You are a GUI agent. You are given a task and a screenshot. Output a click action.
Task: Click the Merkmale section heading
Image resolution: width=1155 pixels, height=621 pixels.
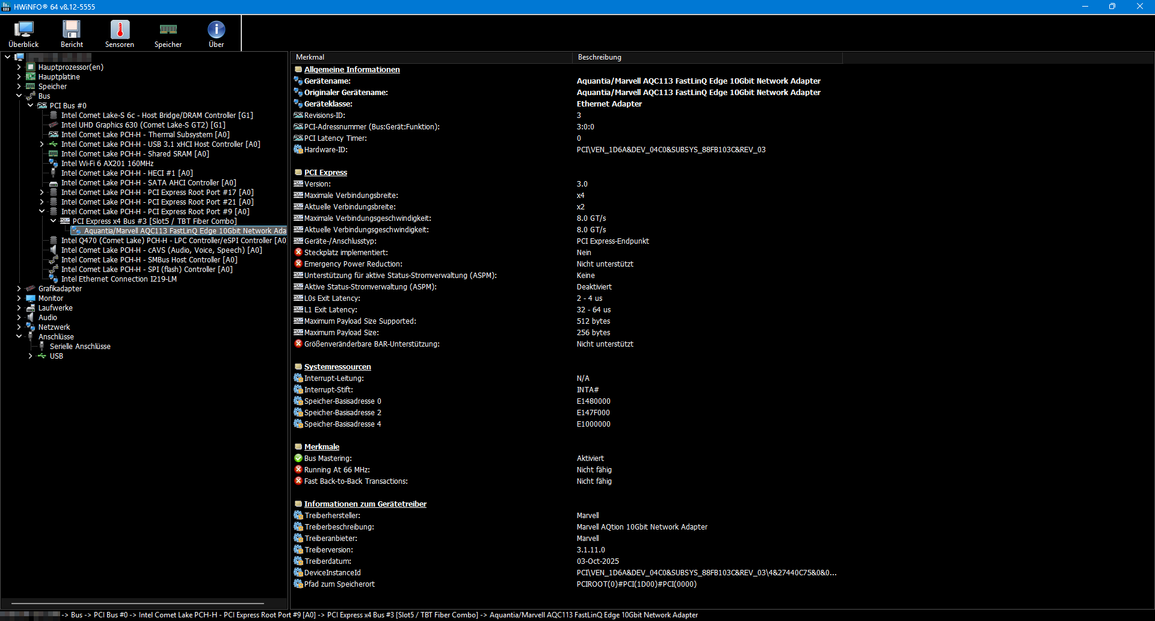point(322,447)
